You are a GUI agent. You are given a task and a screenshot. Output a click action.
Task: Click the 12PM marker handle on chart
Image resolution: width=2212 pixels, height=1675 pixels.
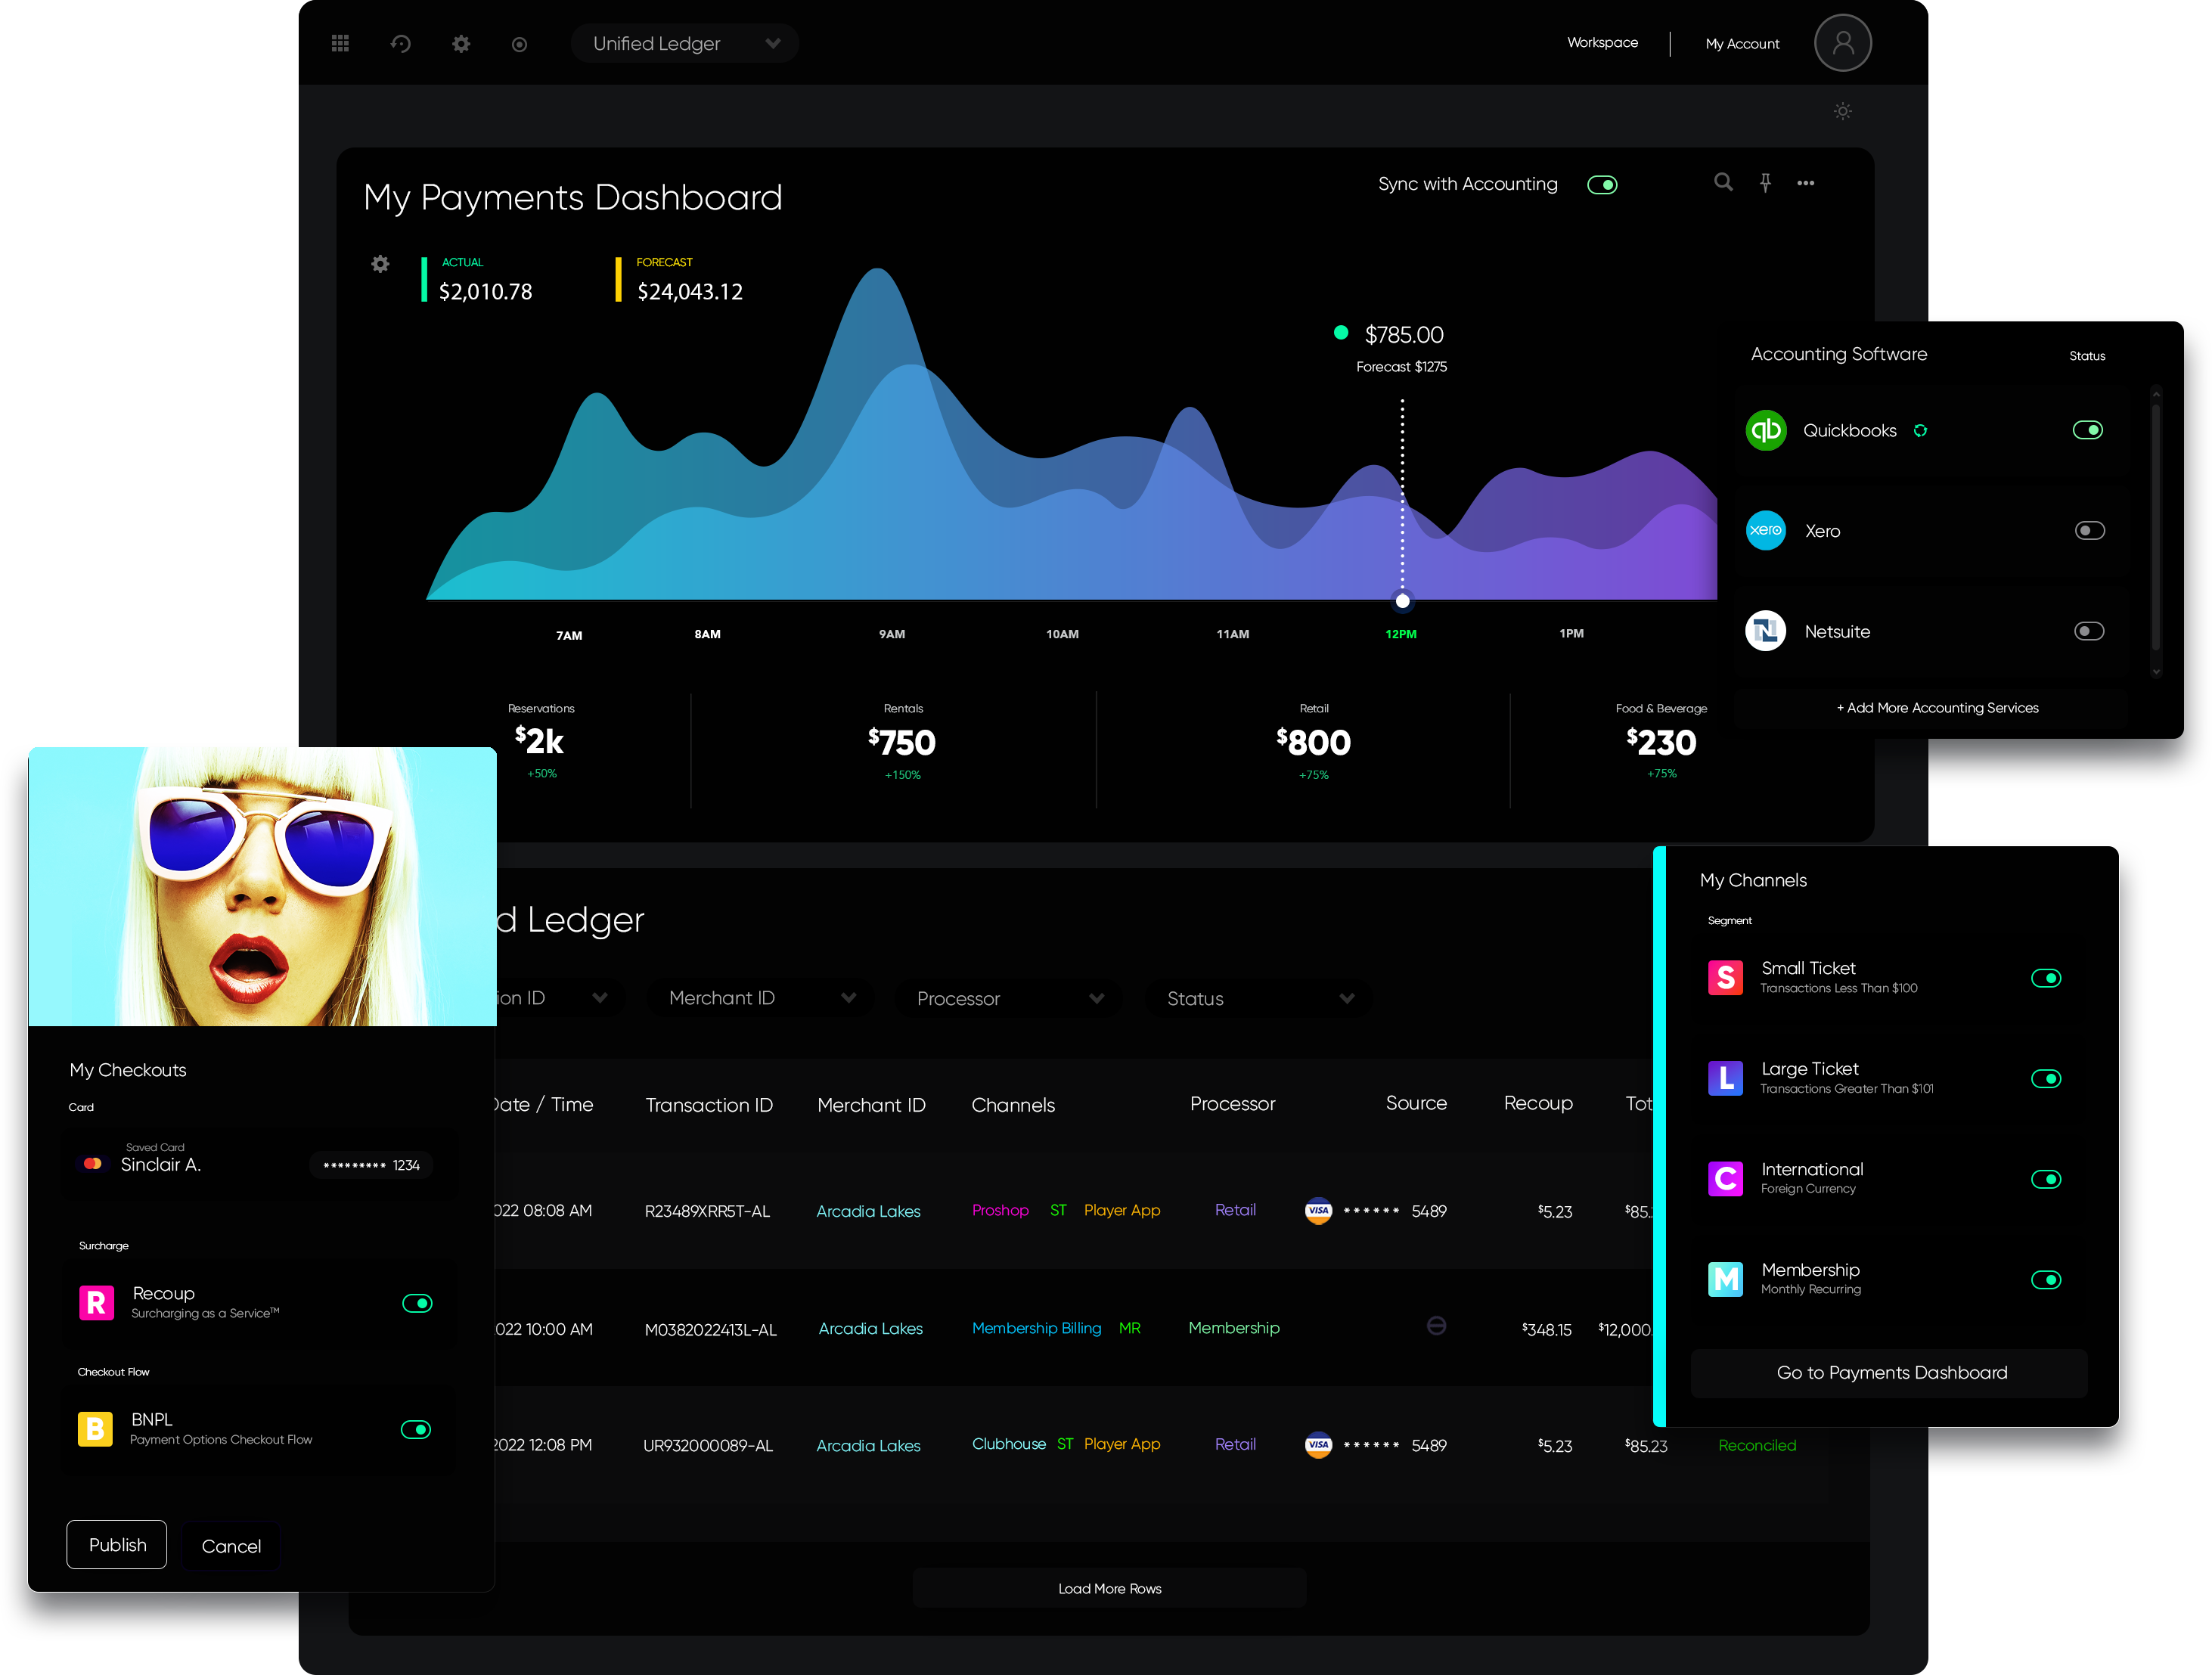(1402, 601)
